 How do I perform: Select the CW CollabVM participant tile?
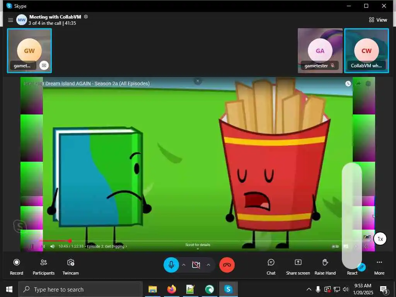[367, 51]
